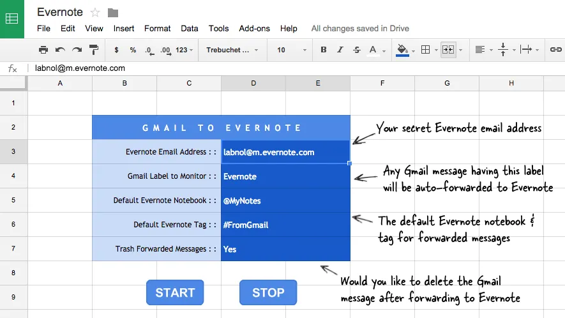The image size is (565, 318).
Task: Click the Merge cells icon
Action: [x=448, y=50]
